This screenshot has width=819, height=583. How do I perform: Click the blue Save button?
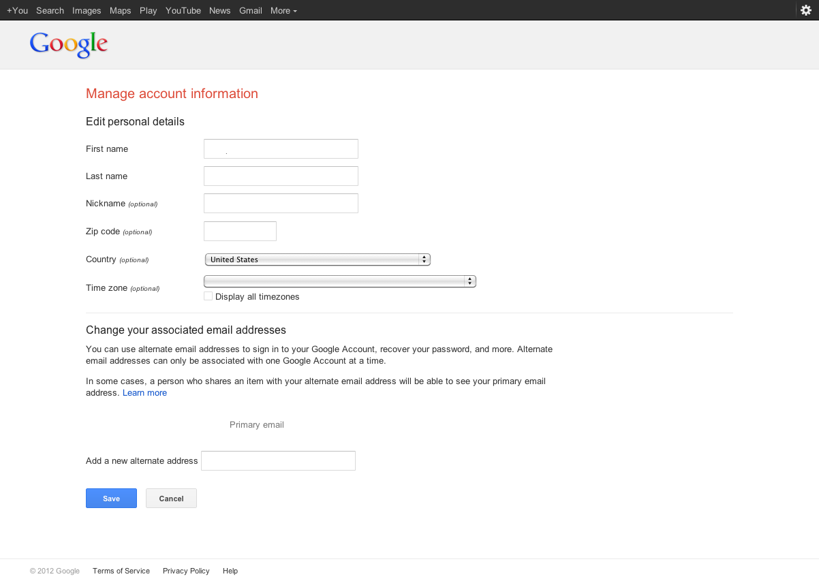point(111,499)
